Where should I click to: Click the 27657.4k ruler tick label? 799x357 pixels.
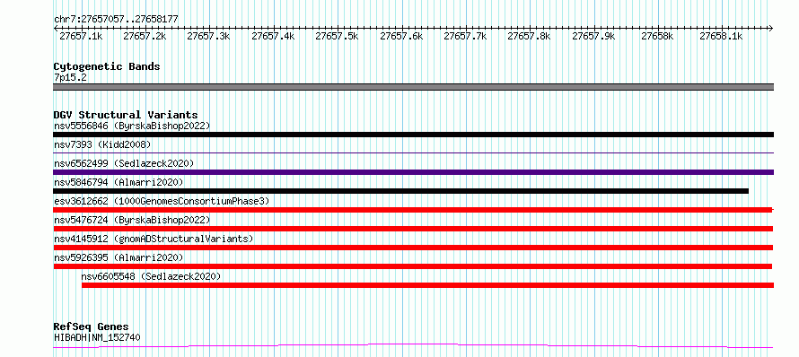pos(273,37)
